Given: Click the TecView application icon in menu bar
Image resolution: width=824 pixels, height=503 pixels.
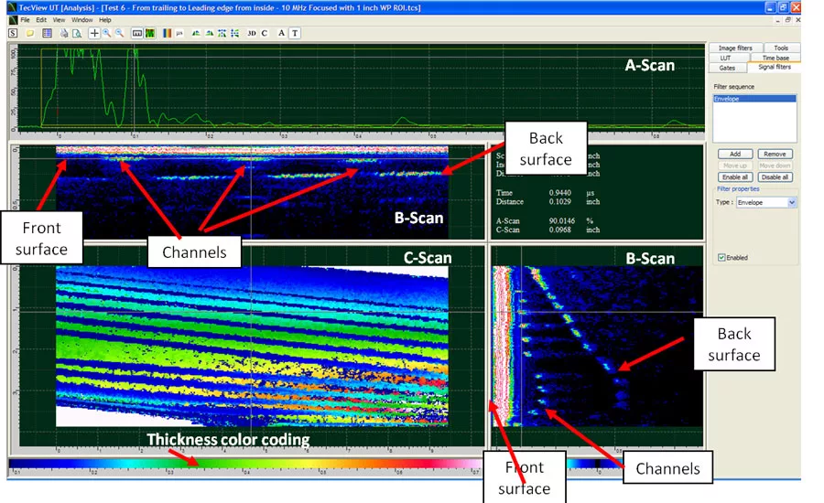Looking at the screenshot, I should point(13,20).
